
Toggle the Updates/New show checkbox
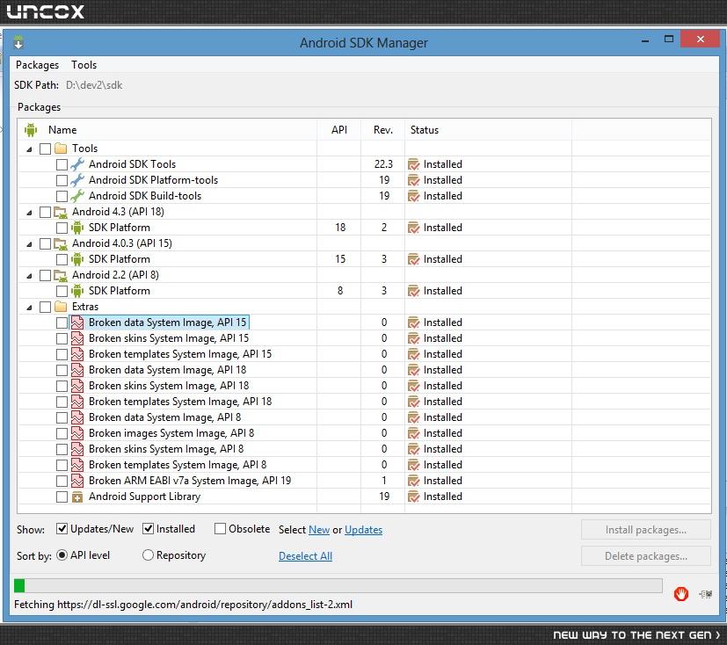pos(62,529)
